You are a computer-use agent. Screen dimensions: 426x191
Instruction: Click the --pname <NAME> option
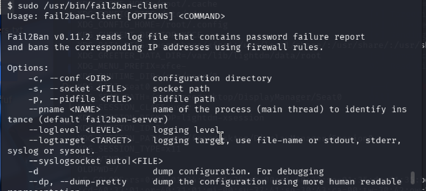[x=64, y=109]
